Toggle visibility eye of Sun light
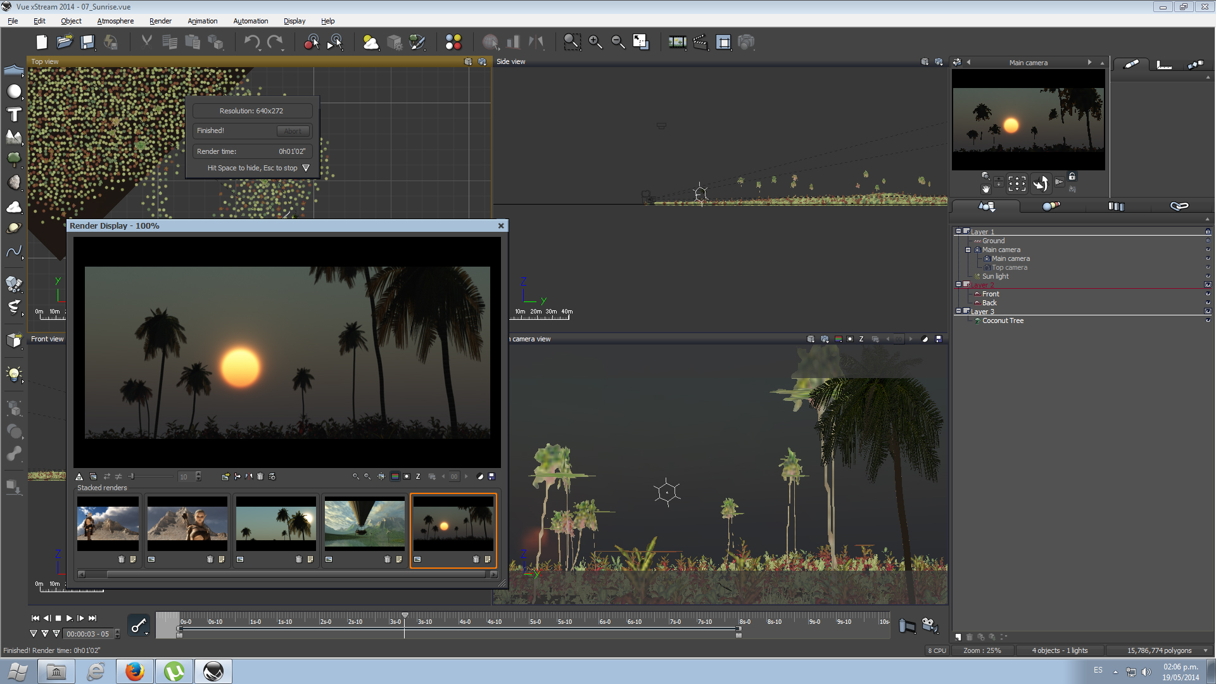The height and width of the screenshot is (684, 1216). [1208, 277]
